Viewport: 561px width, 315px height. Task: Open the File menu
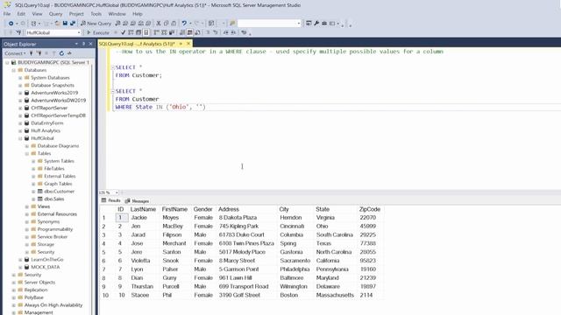click(x=7, y=14)
